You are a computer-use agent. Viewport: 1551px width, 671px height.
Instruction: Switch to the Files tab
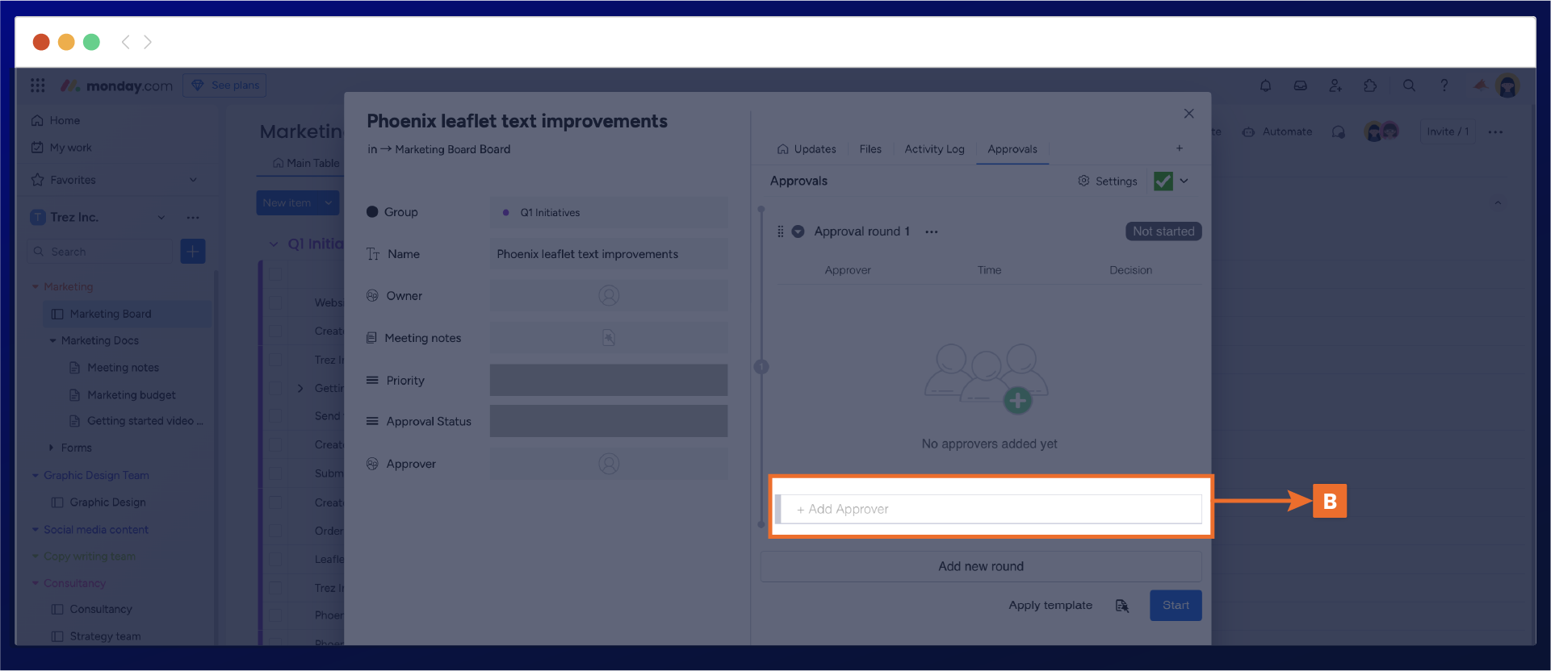click(x=870, y=149)
